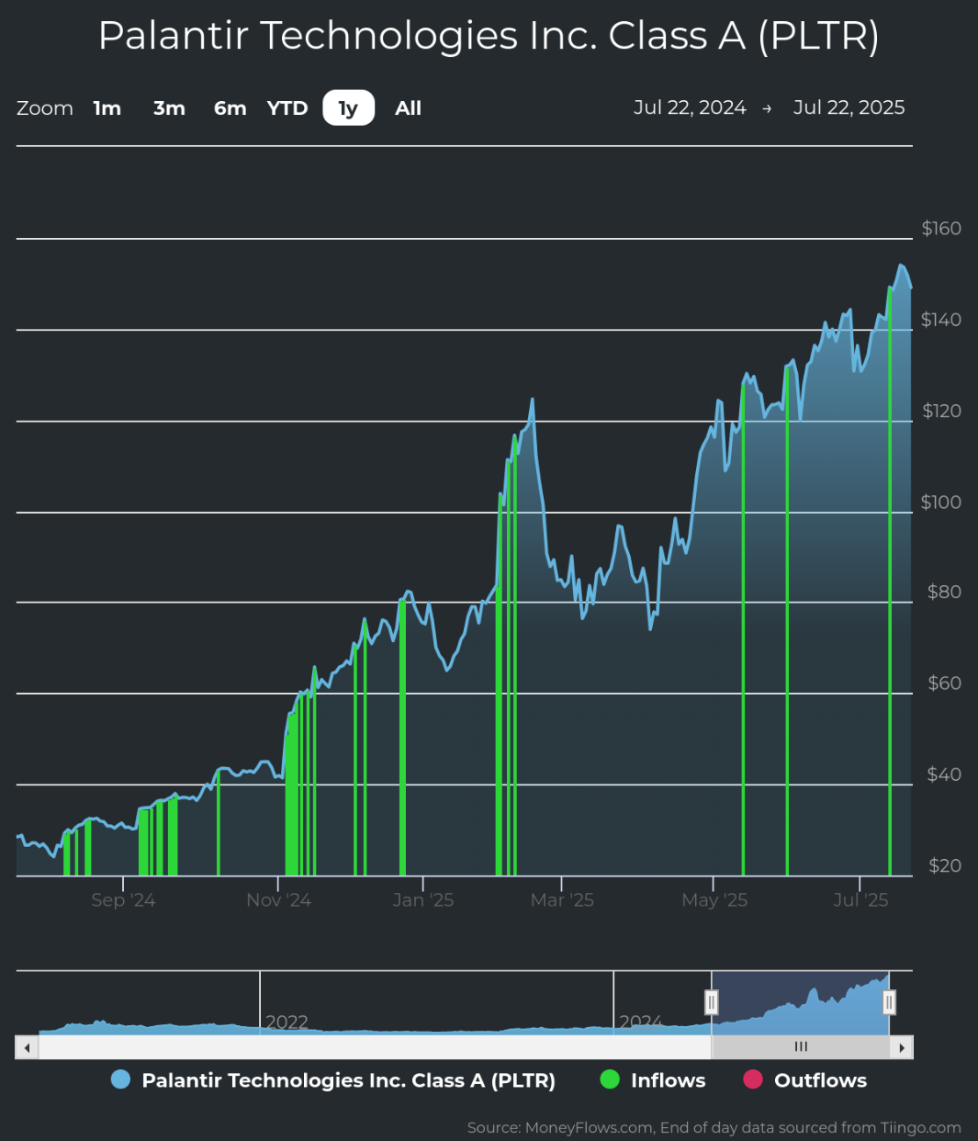Click the end date Jul 22, 2025
This screenshot has height=1141, width=978.
[x=849, y=107]
